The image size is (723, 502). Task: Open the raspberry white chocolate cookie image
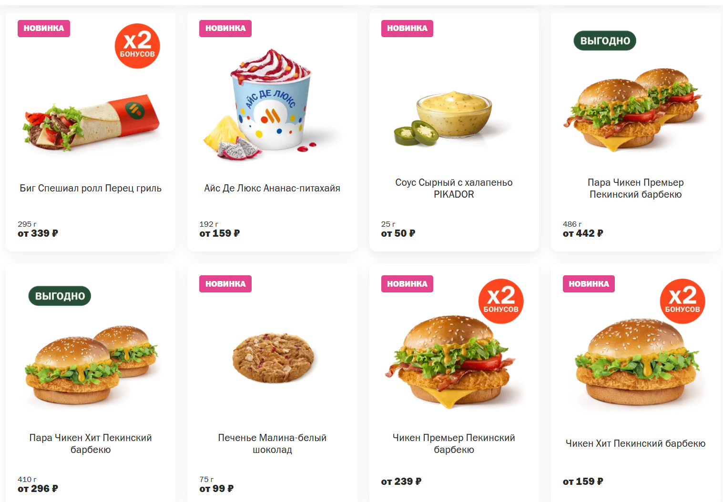[x=273, y=357]
